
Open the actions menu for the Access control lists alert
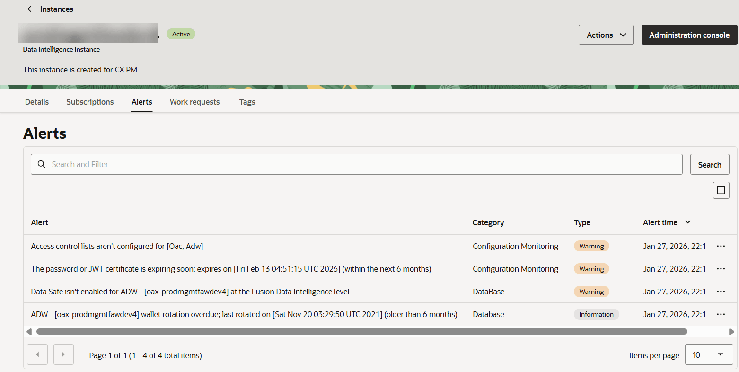(x=721, y=246)
